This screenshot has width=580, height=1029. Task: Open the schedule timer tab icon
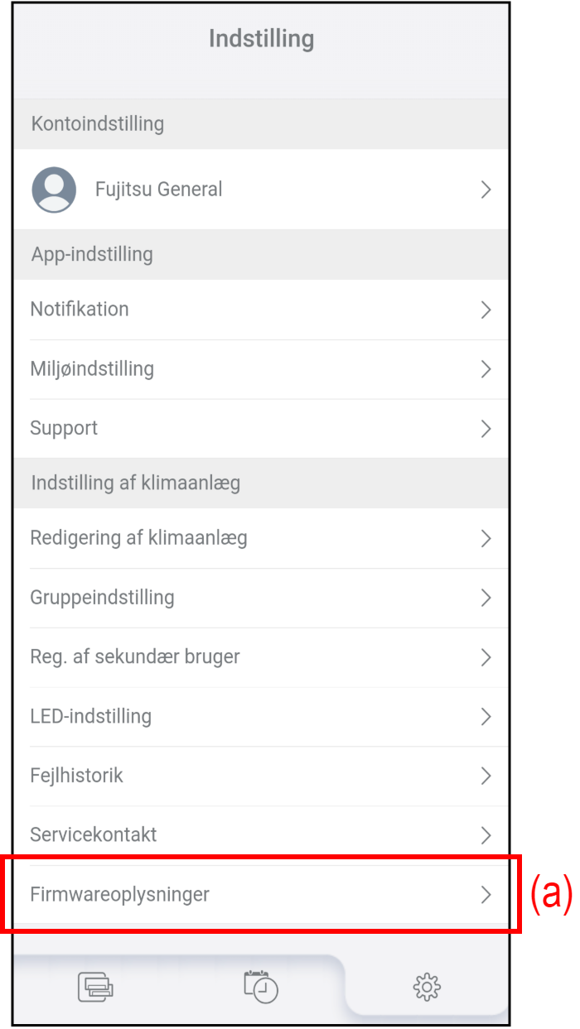pyautogui.click(x=261, y=985)
